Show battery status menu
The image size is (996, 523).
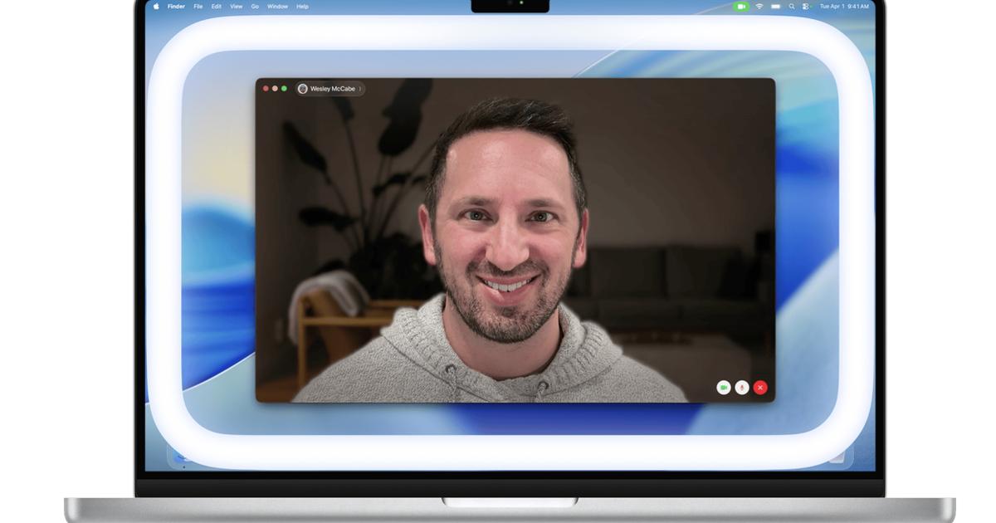click(x=776, y=7)
